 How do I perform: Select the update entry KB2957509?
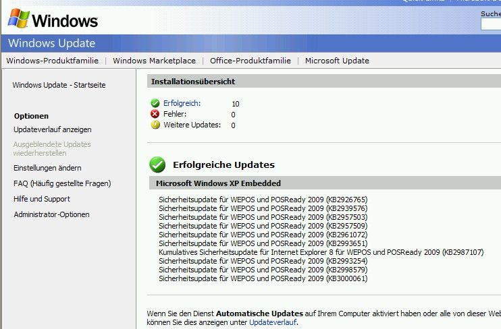263,226
